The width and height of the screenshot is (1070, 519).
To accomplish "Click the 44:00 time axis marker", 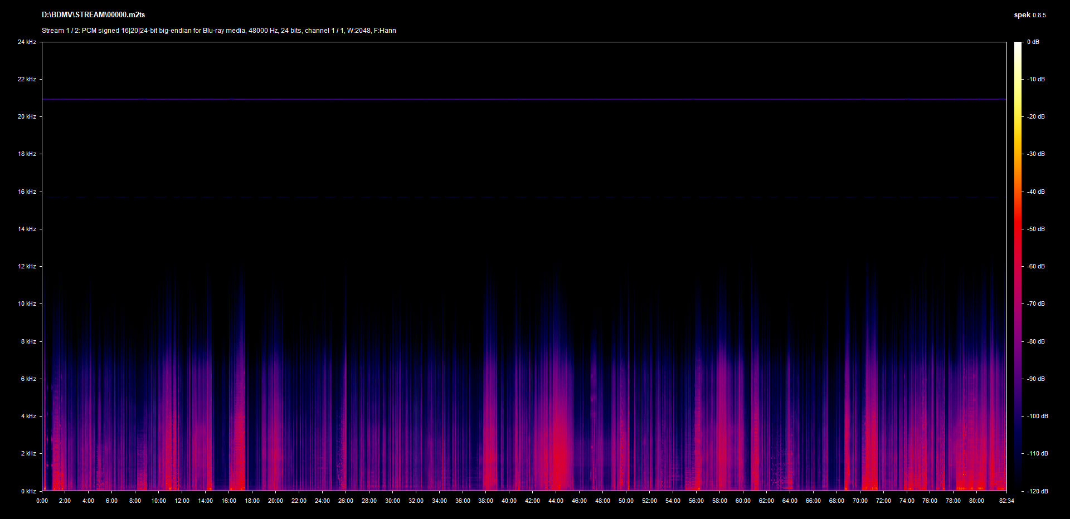I will (x=556, y=501).
